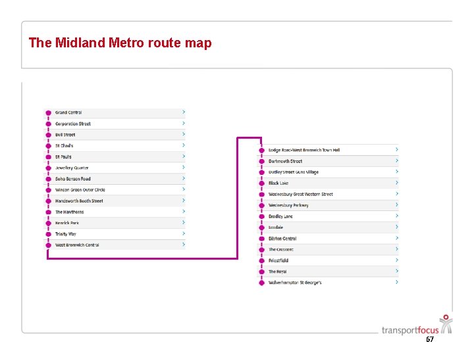
Task: Click the transportfocus logo
Action: click(x=417, y=325)
